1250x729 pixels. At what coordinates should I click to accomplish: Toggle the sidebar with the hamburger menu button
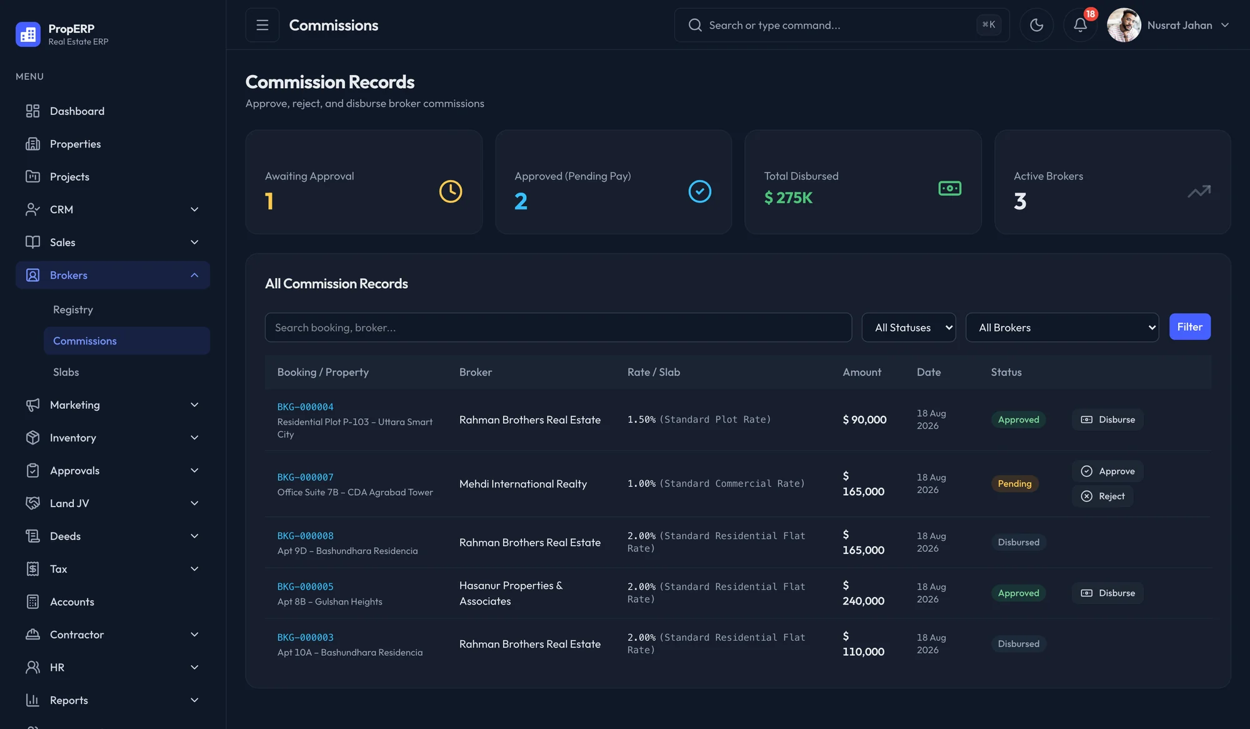262,25
